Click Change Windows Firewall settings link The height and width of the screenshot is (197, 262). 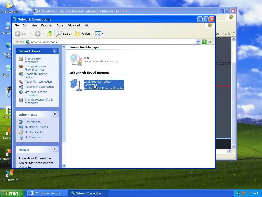click(35, 68)
